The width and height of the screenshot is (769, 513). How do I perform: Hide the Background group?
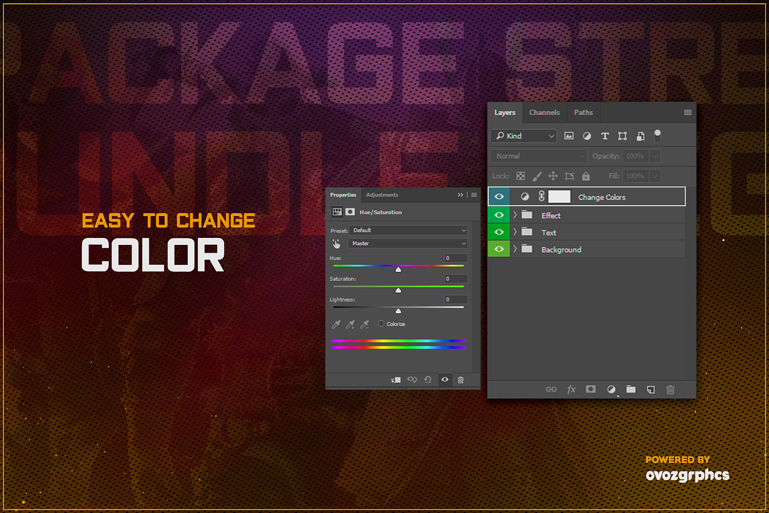499,249
